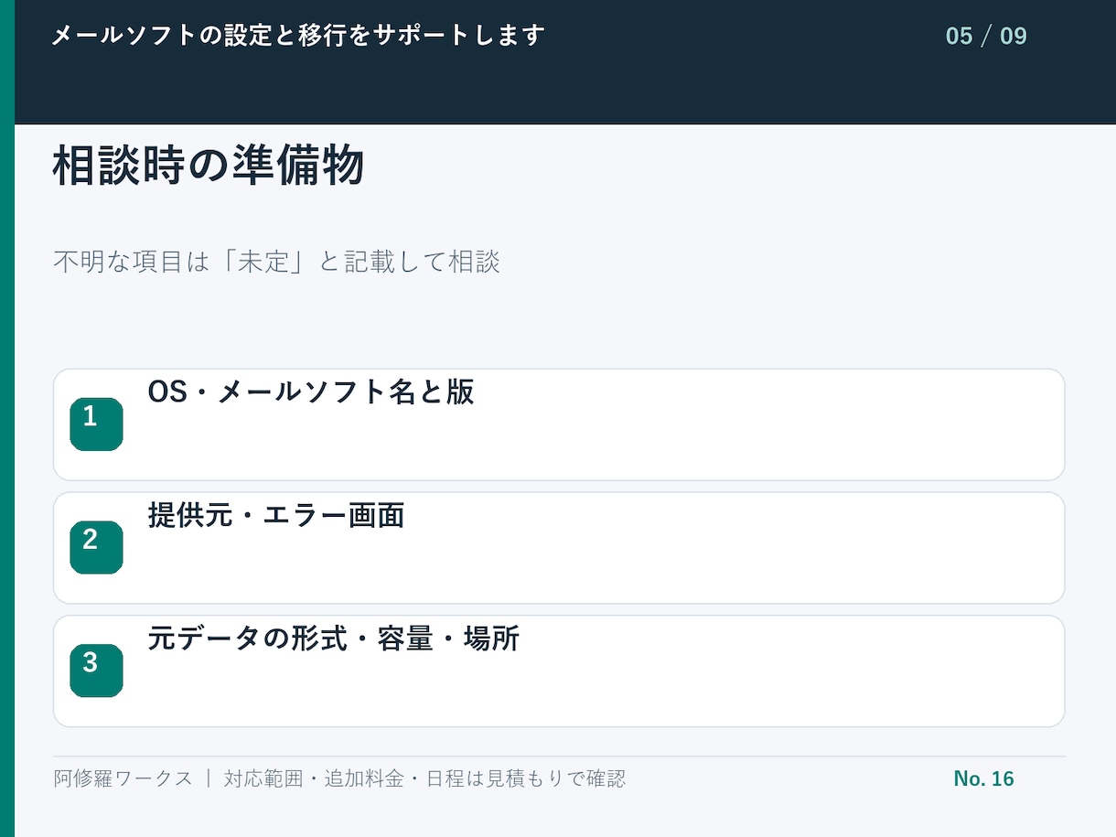This screenshot has height=837, width=1116.
Task: Select the 元データの形式・容量・場所 card
Action: [x=559, y=671]
